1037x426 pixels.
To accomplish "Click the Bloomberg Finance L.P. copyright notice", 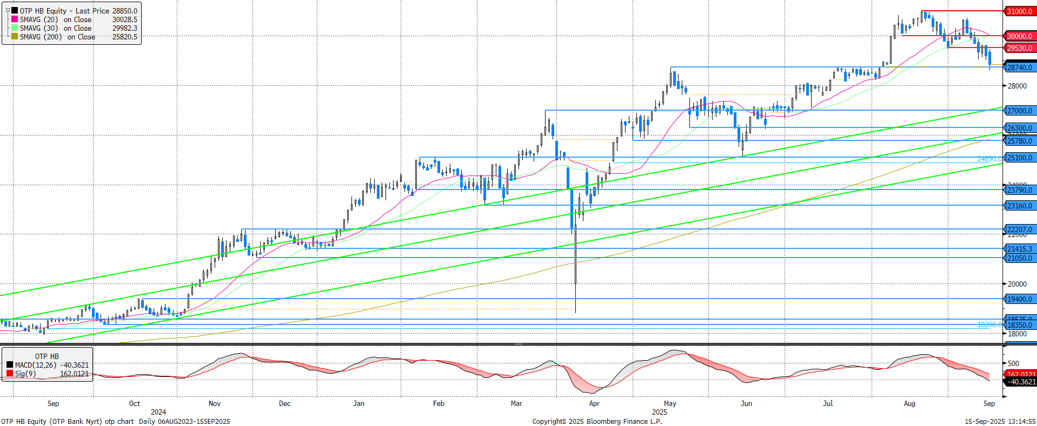I will point(597,421).
